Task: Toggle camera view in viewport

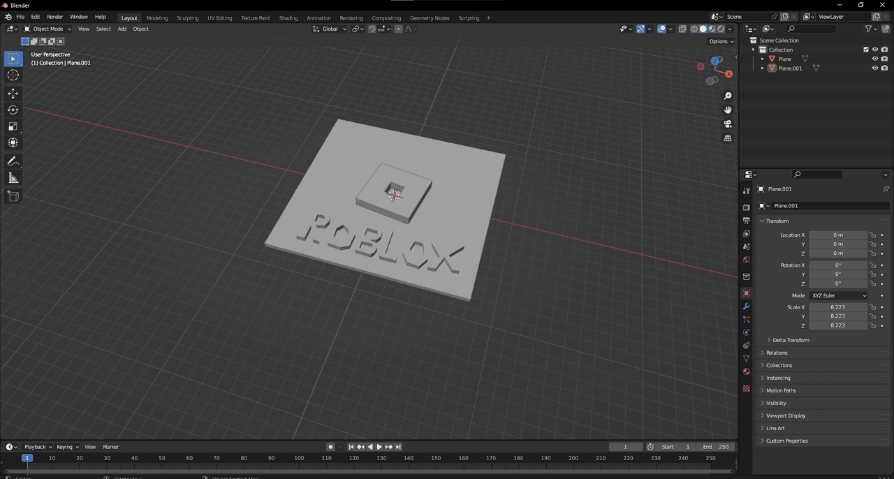Action: click(728, 124)
